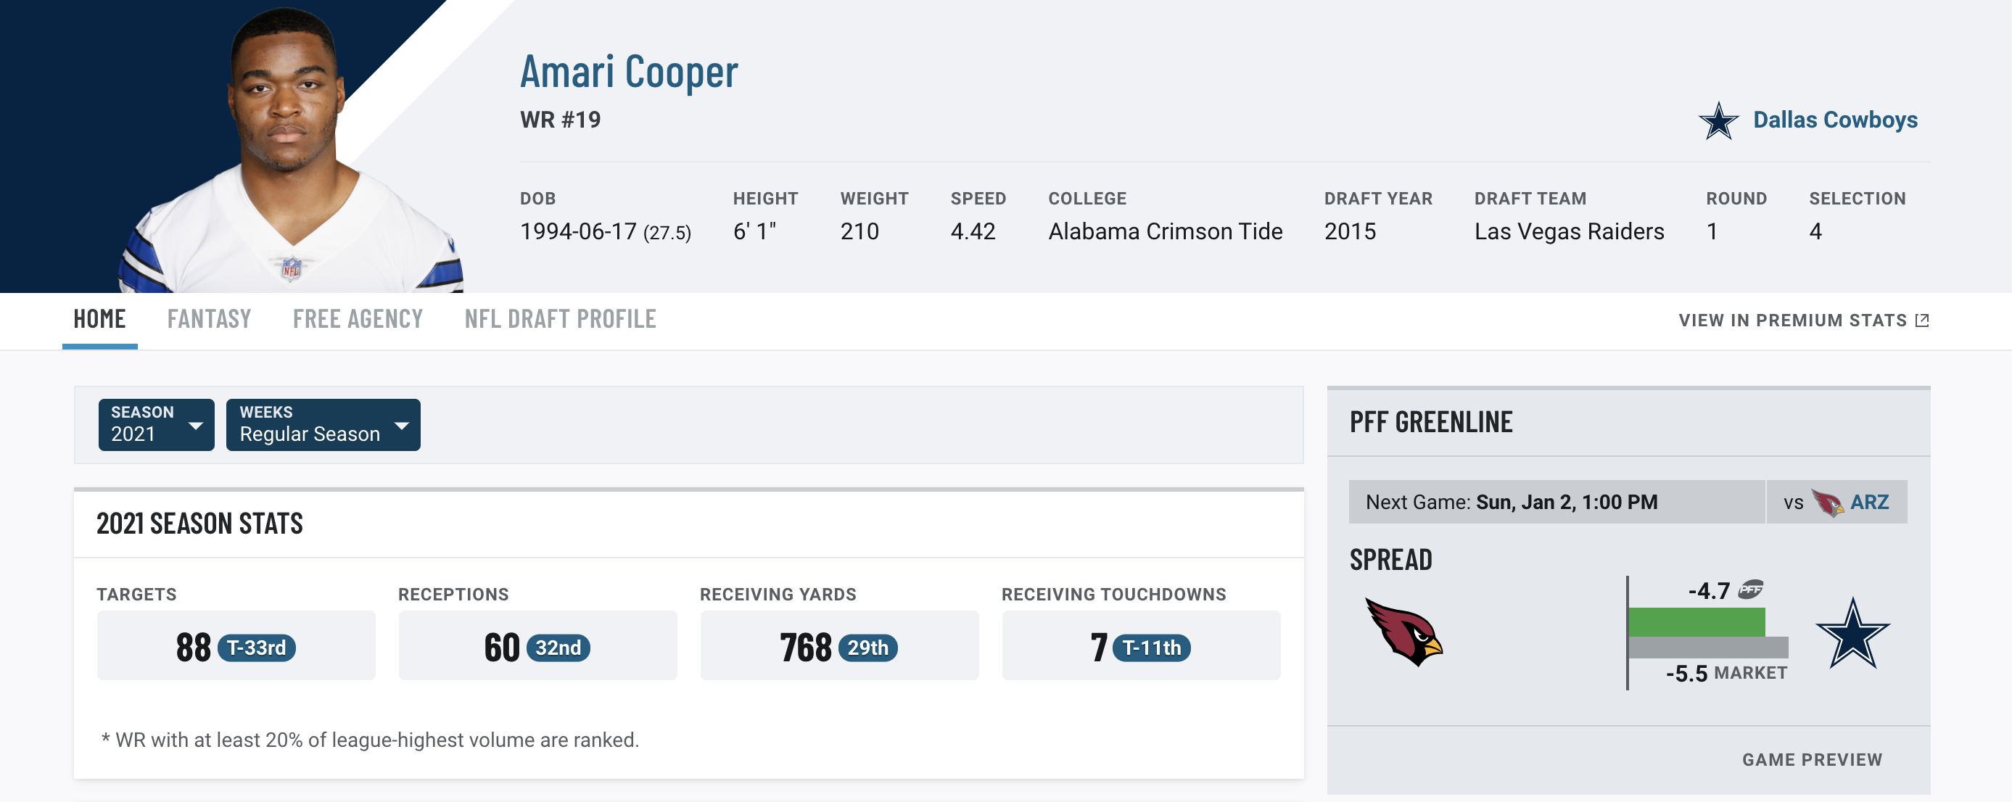Click the large Cardinals logo in Spread section

tap(1403, 631)
